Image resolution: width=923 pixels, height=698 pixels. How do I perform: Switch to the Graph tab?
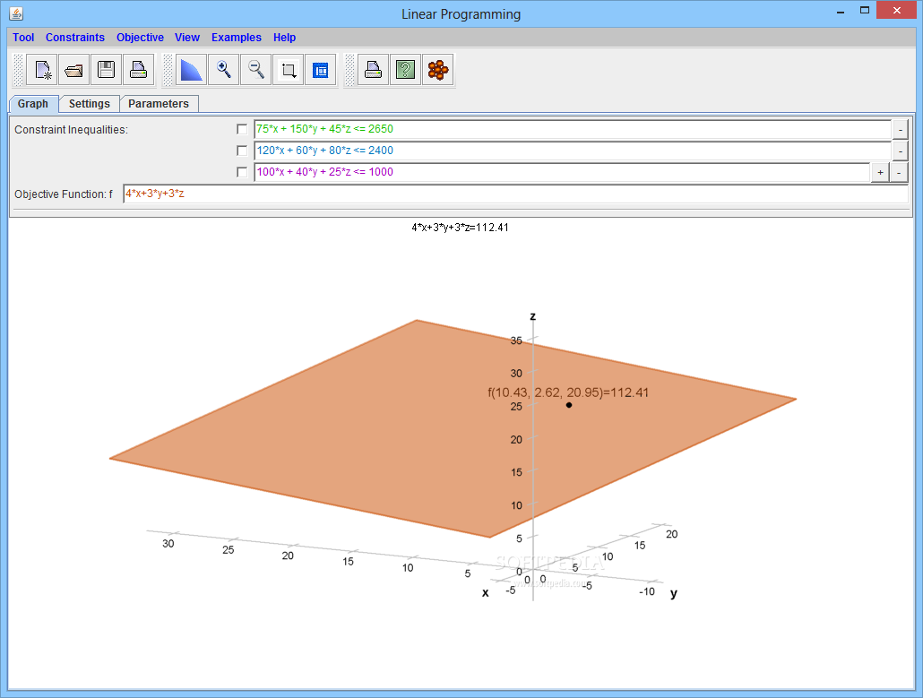point(33,104)
